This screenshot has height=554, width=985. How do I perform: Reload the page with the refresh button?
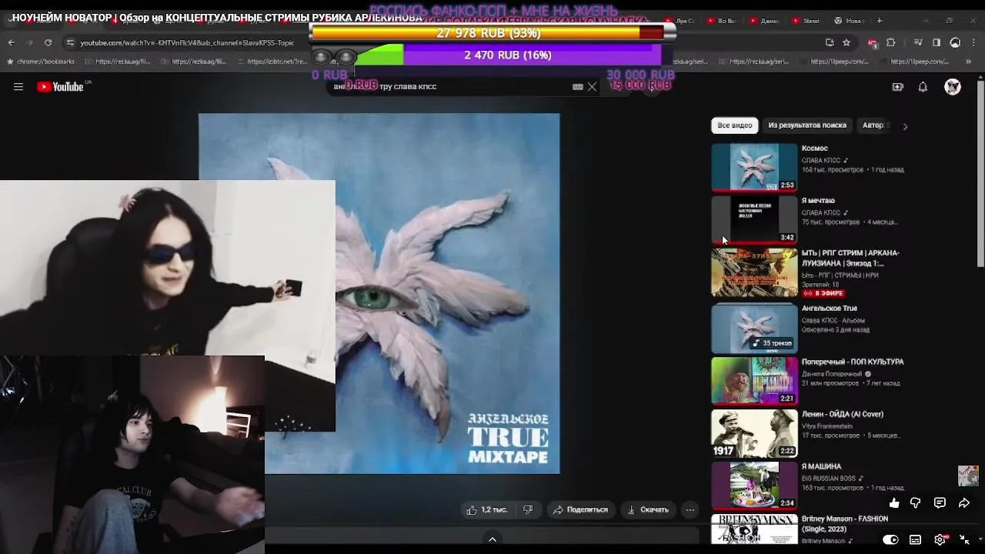click(x=48, y=42)
